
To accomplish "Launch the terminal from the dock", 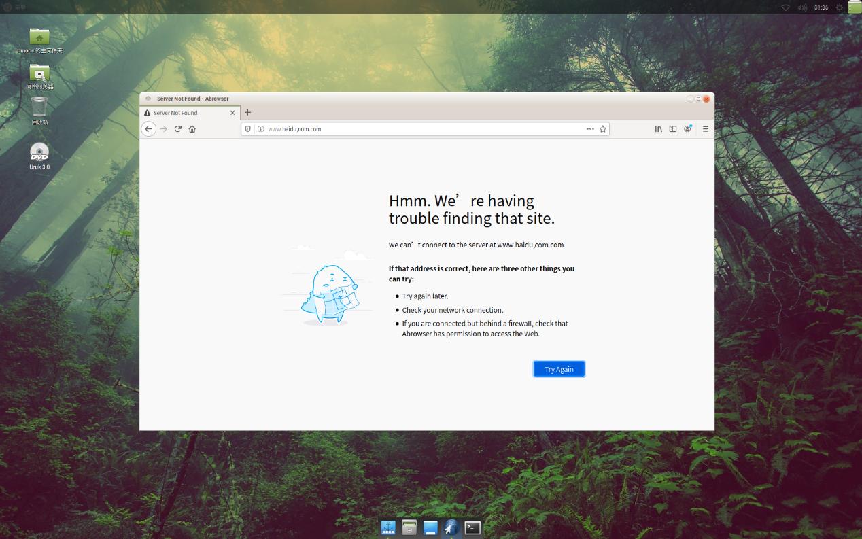I will point(472,527).
